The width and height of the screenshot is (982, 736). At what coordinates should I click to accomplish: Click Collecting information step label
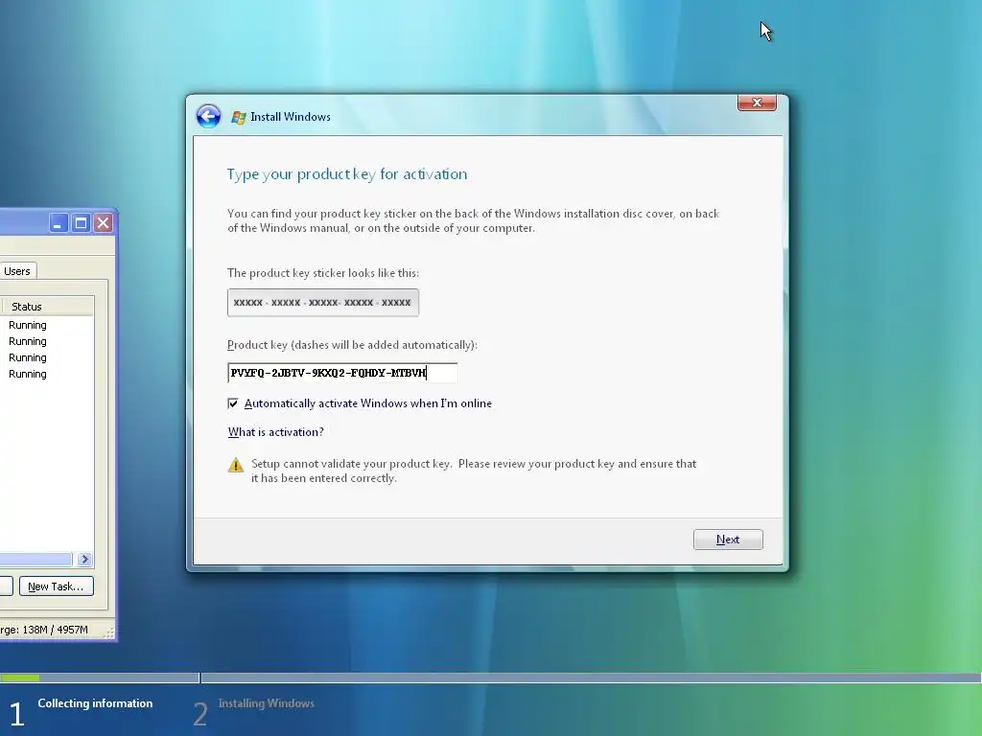tap(95, 703)
